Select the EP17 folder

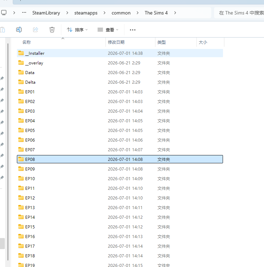[x=120, y=246]
